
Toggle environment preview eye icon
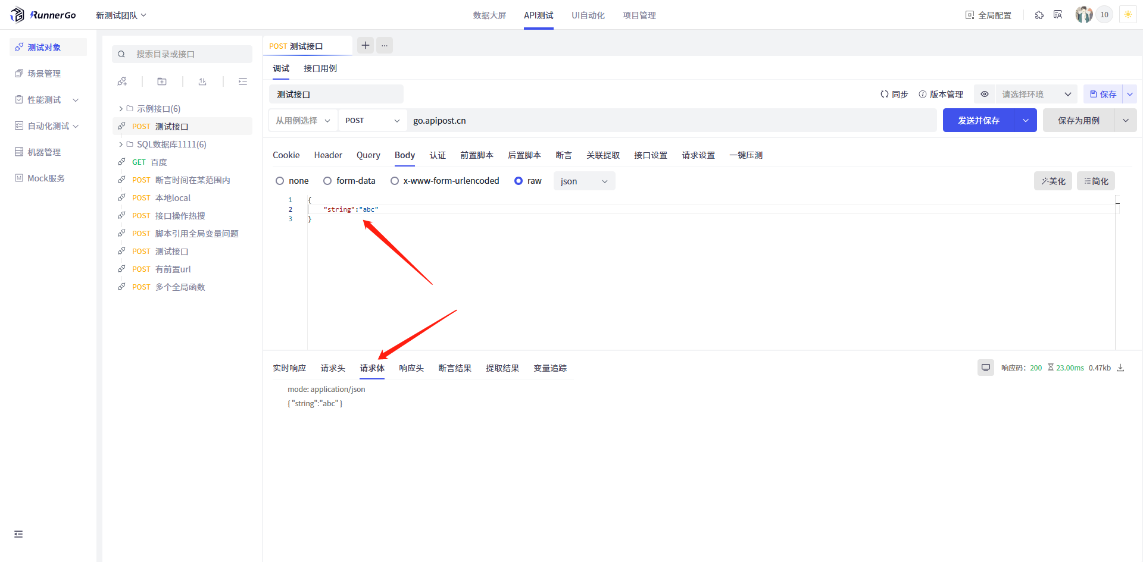coord(985,94)
